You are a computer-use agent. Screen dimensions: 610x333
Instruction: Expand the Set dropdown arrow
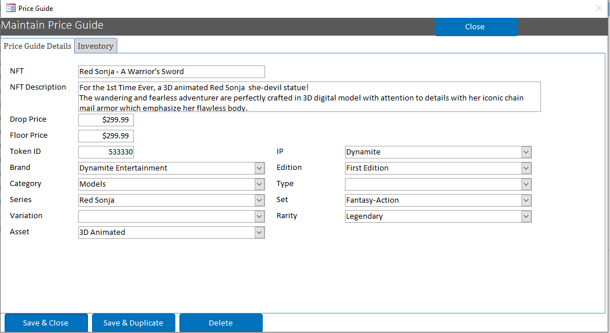point(527,200)
